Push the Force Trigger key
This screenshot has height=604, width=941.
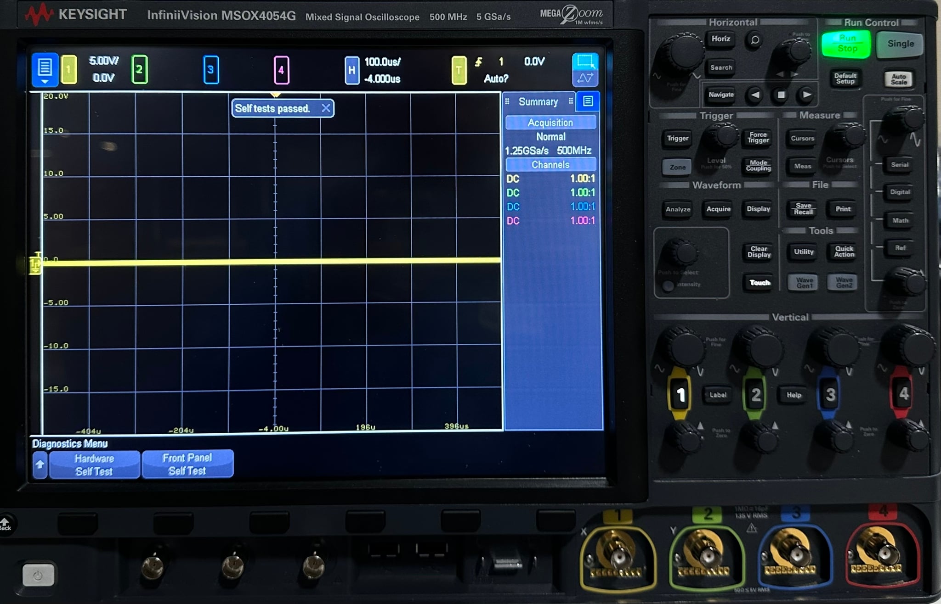click(758, 137)
